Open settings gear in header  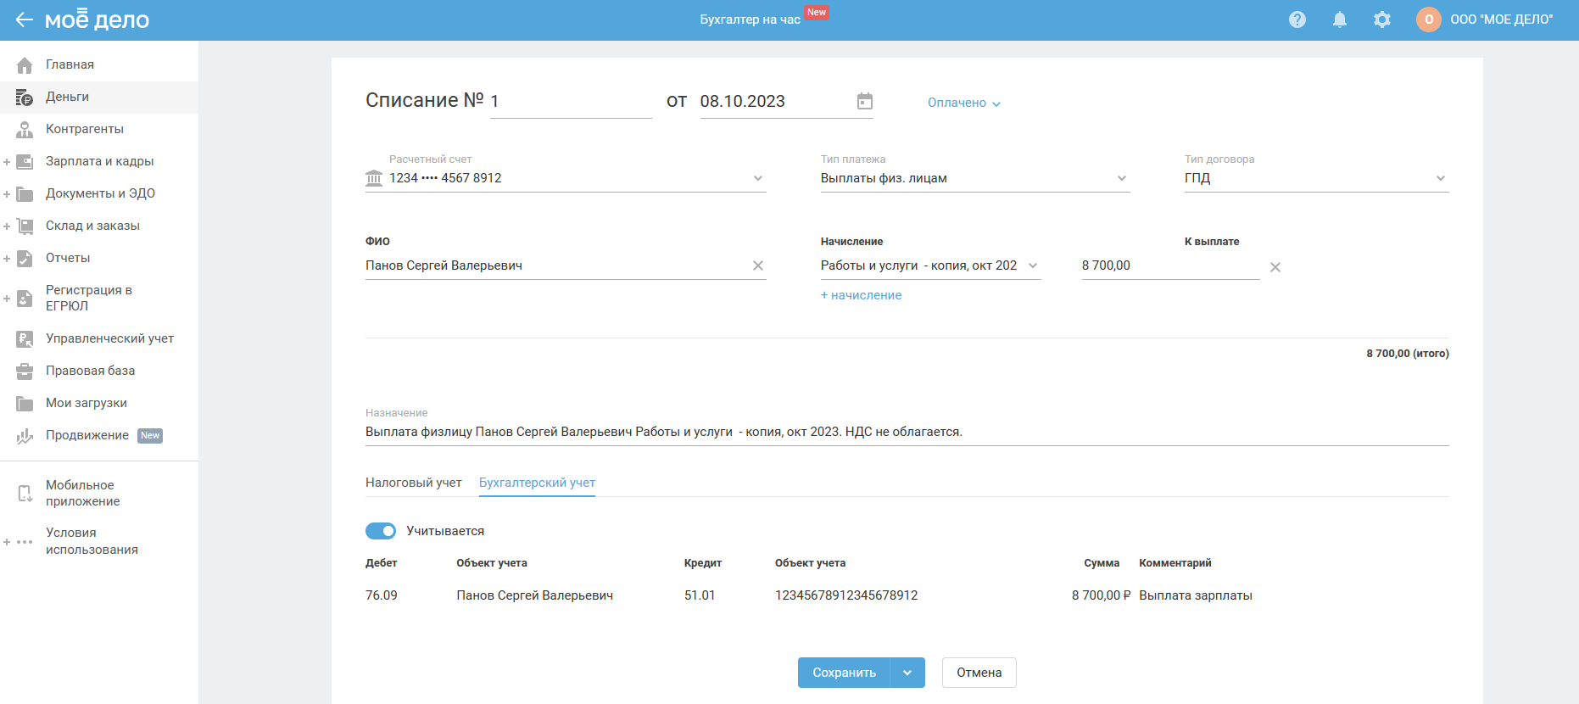point(1381,20)
